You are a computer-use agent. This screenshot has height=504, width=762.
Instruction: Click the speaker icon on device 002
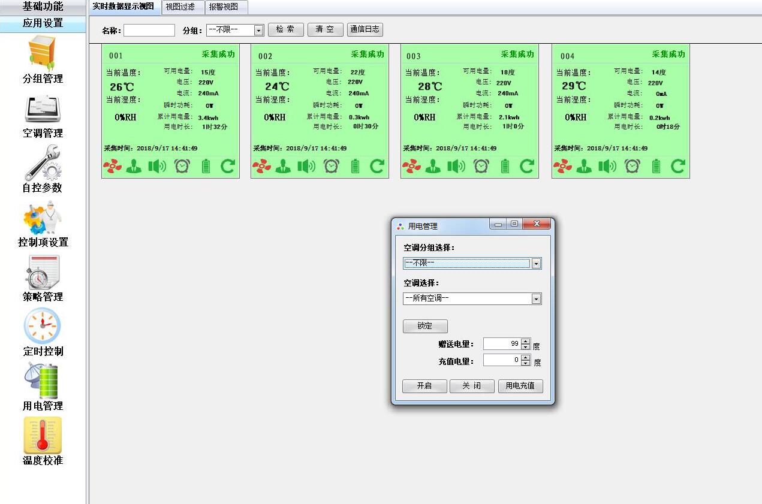click(x=307, y=166)
